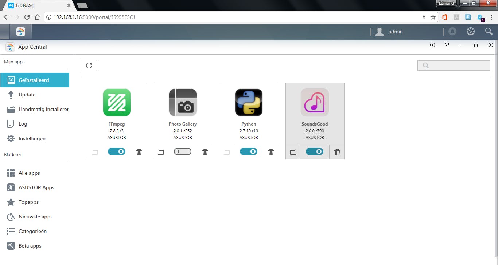Open ADM notifications bell icon
This screenshot has height=265, width=498.
[452, 32]
